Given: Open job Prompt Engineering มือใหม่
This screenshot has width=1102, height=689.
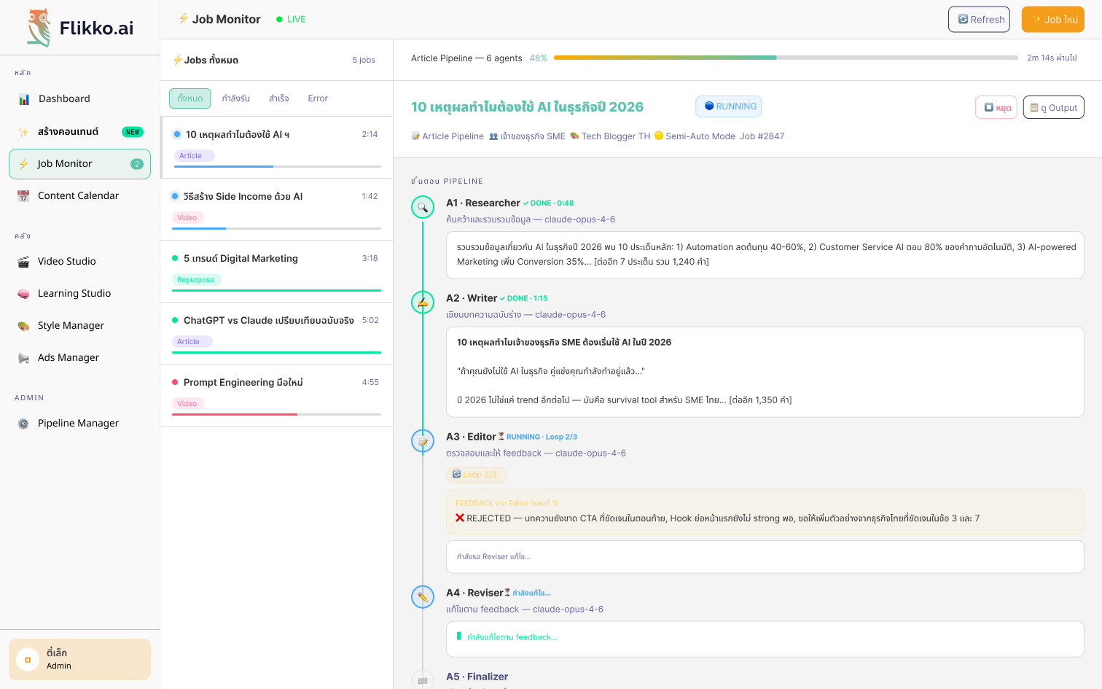Looking at the screenshot, I should point(276,395).
